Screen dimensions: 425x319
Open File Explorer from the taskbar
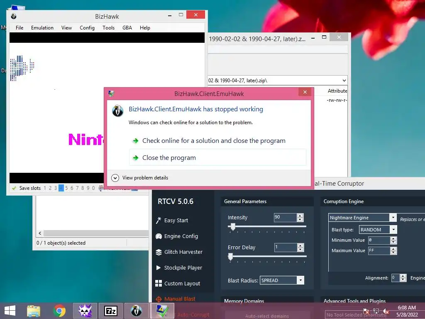(x=33, y=311)
